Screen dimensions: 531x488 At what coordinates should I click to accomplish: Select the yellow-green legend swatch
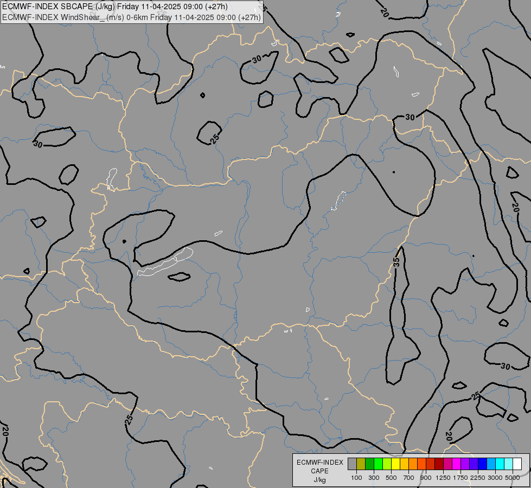pos(387,464)
